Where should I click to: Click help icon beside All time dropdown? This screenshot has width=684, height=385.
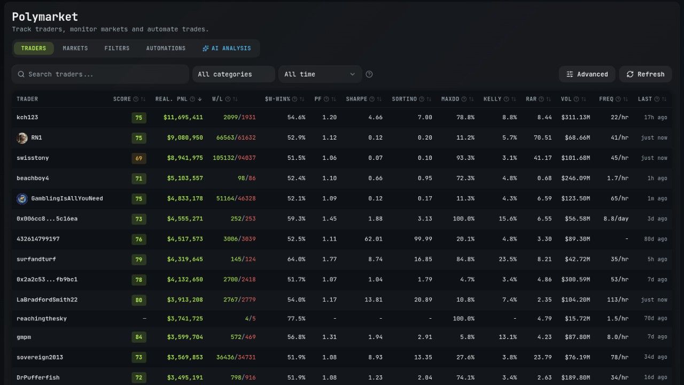(x=369, y=74)
